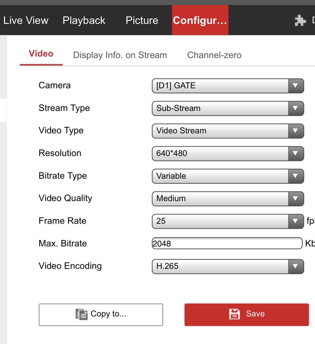
Task: Click the floppy disk Save icon
Action: 234,314
